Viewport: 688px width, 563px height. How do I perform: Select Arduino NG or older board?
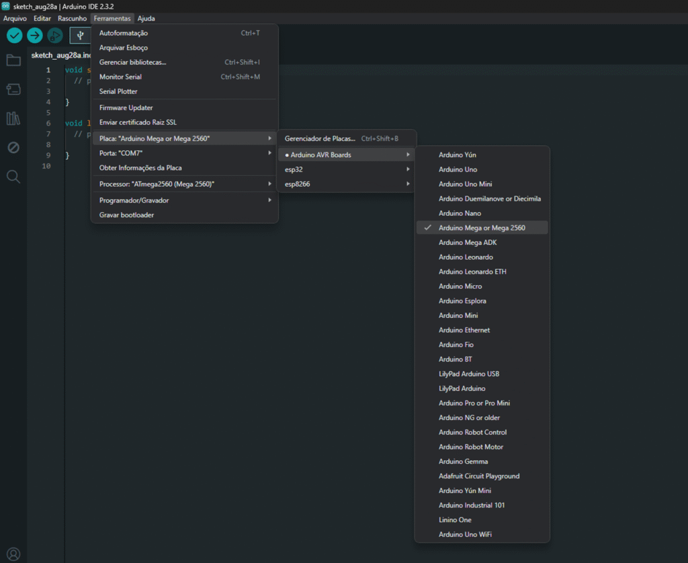[482, 417]
